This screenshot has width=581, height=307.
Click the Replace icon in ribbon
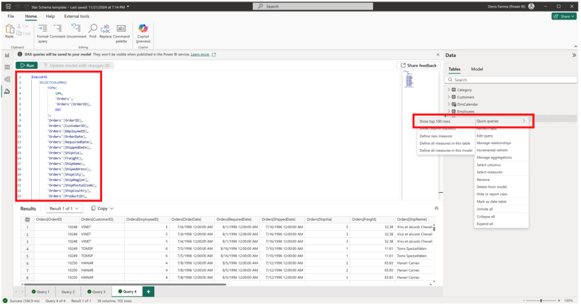106,28
